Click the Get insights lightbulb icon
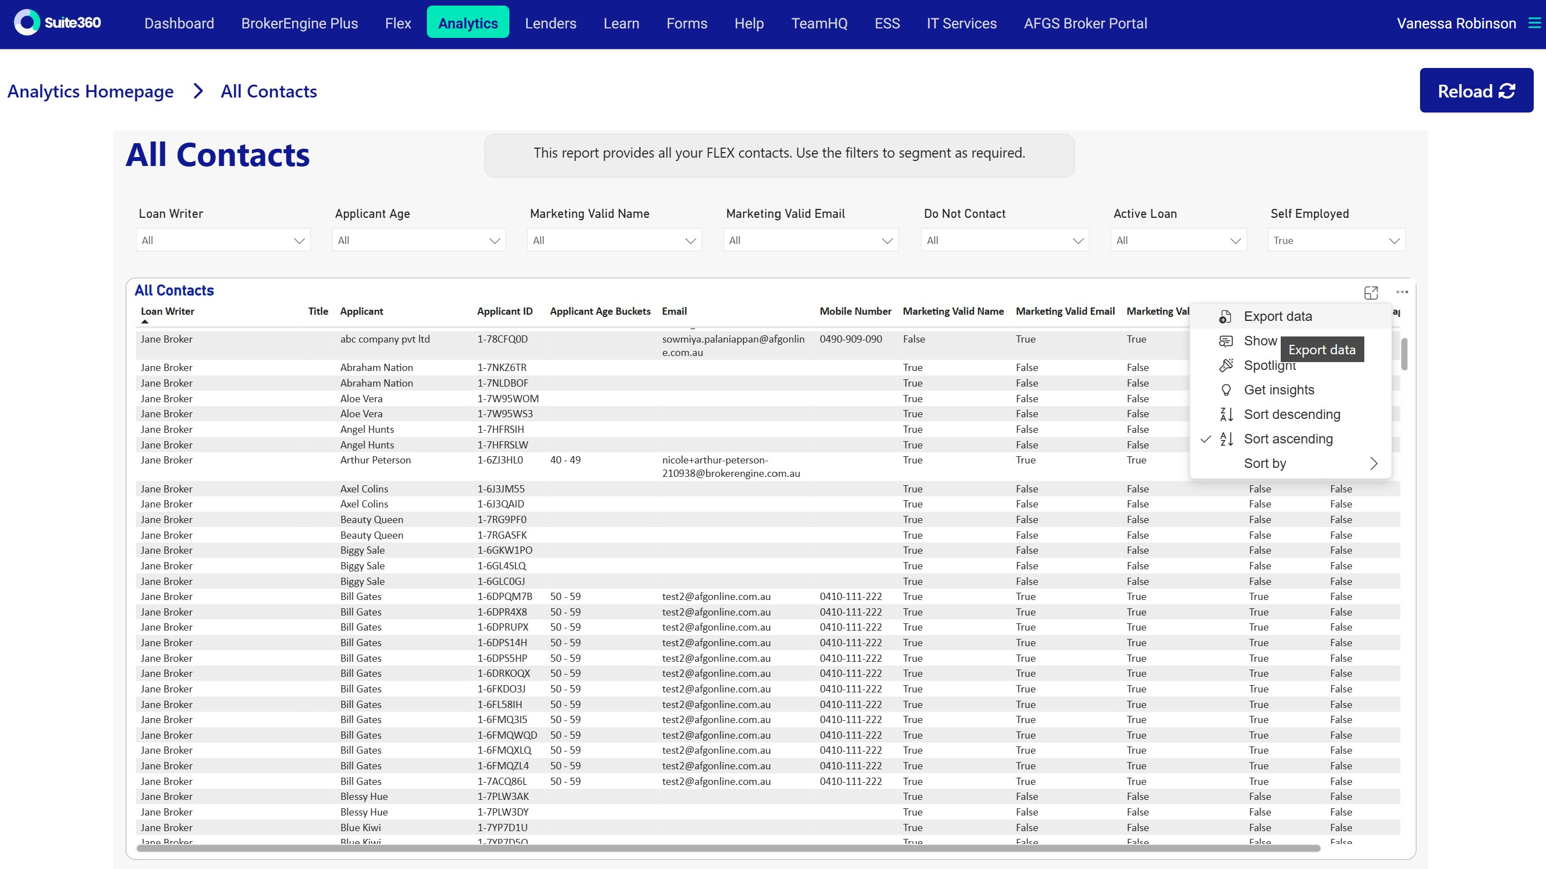This screenshot has width=1546, height=869. pos(1226,390)
